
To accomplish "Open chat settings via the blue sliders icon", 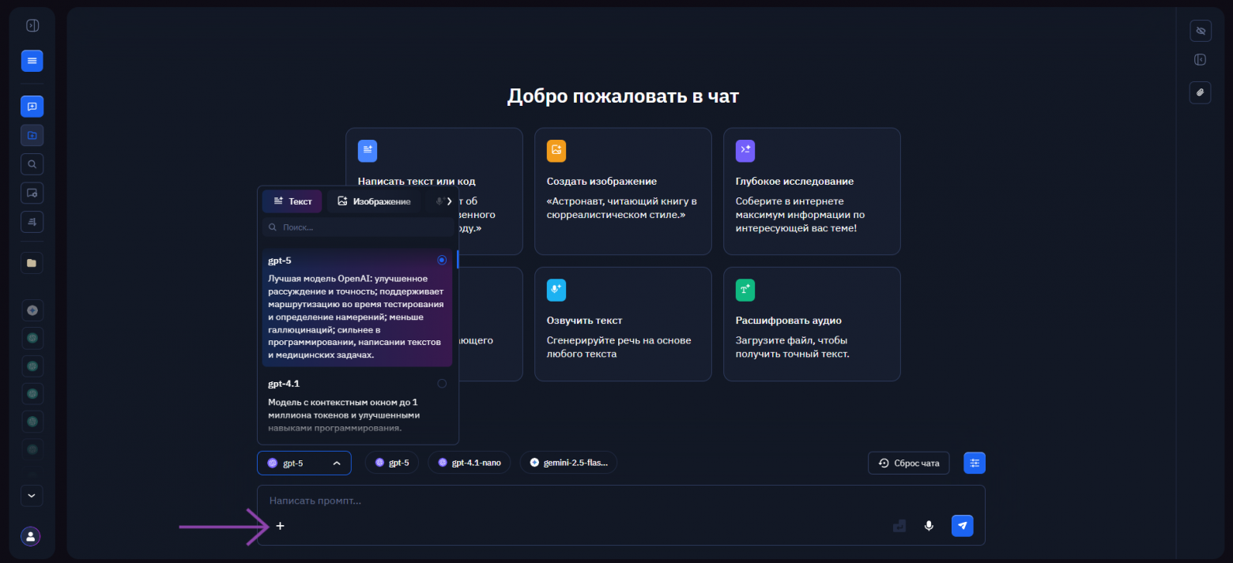I will pyautogui.click(x=975, y=463).
